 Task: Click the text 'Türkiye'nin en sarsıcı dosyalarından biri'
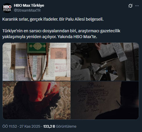40,31
